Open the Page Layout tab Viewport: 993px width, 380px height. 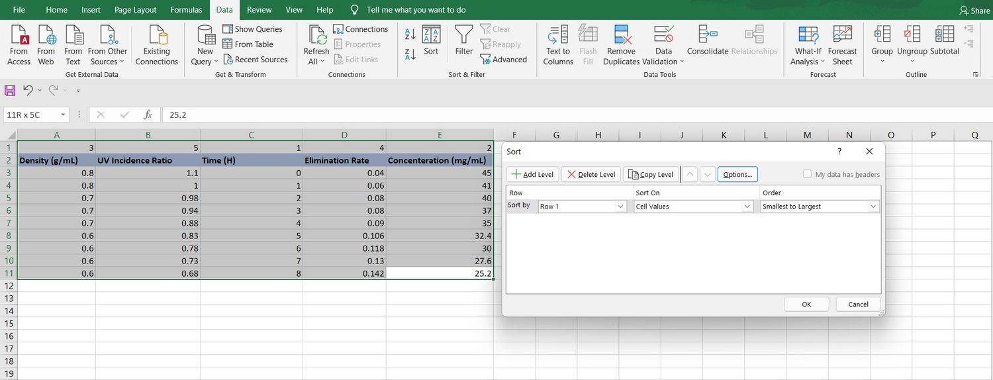[x=135, y=10]
